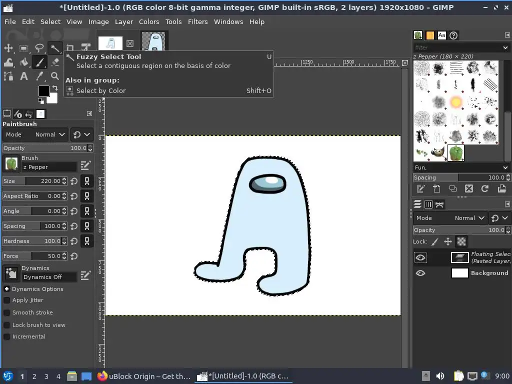
Task: Enable Lock brush to view checkbox
Action: pyautogui.click(x=6, y=325)
